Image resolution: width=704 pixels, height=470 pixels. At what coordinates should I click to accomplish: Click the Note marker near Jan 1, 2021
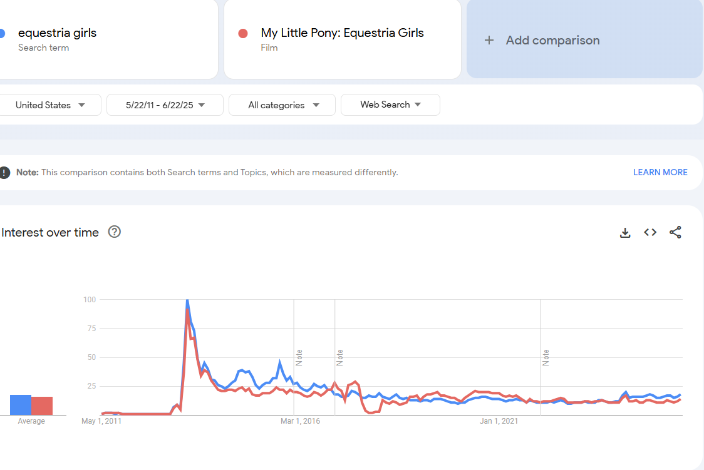546,357
